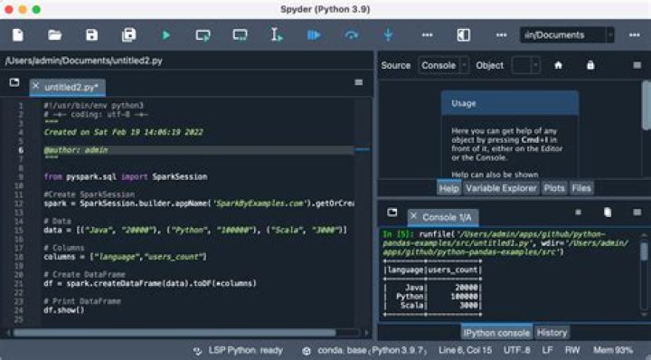
Task: Click the Usage heading in Help
Action: click(463, 103)
